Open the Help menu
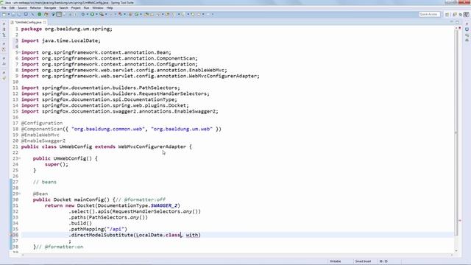471x265 pixels. click(x=110, y=8)
